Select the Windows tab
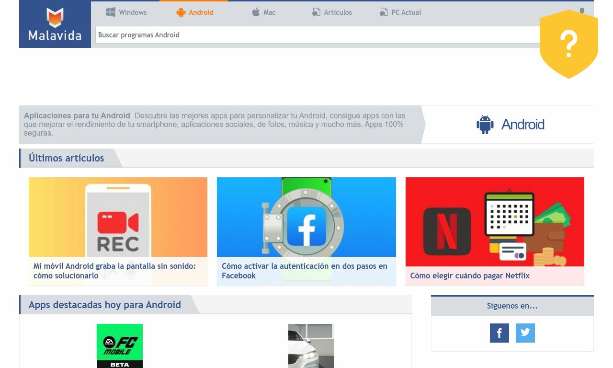The image size is (613, 368). click(x=126, y=12)
